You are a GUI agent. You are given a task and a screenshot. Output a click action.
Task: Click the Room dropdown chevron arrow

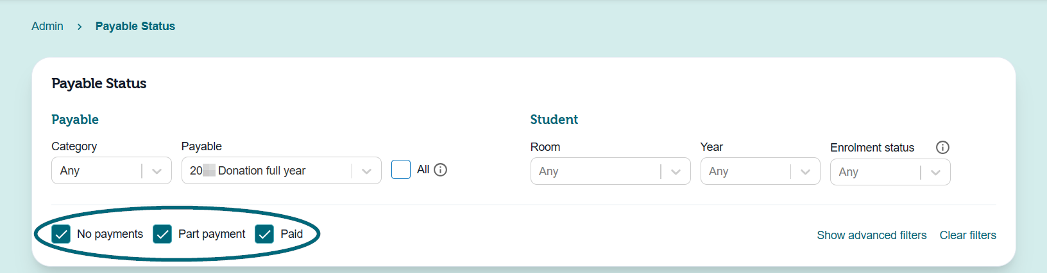tap(676, 171)
